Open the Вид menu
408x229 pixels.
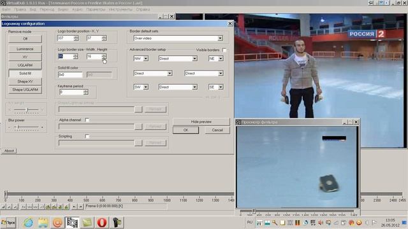(x=33, y=10)
